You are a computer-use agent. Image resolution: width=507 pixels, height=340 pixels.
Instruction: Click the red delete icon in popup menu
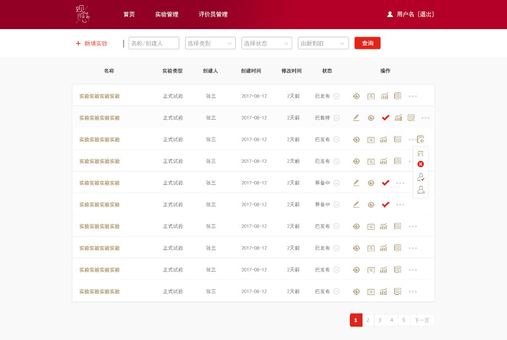pos(420,164)
